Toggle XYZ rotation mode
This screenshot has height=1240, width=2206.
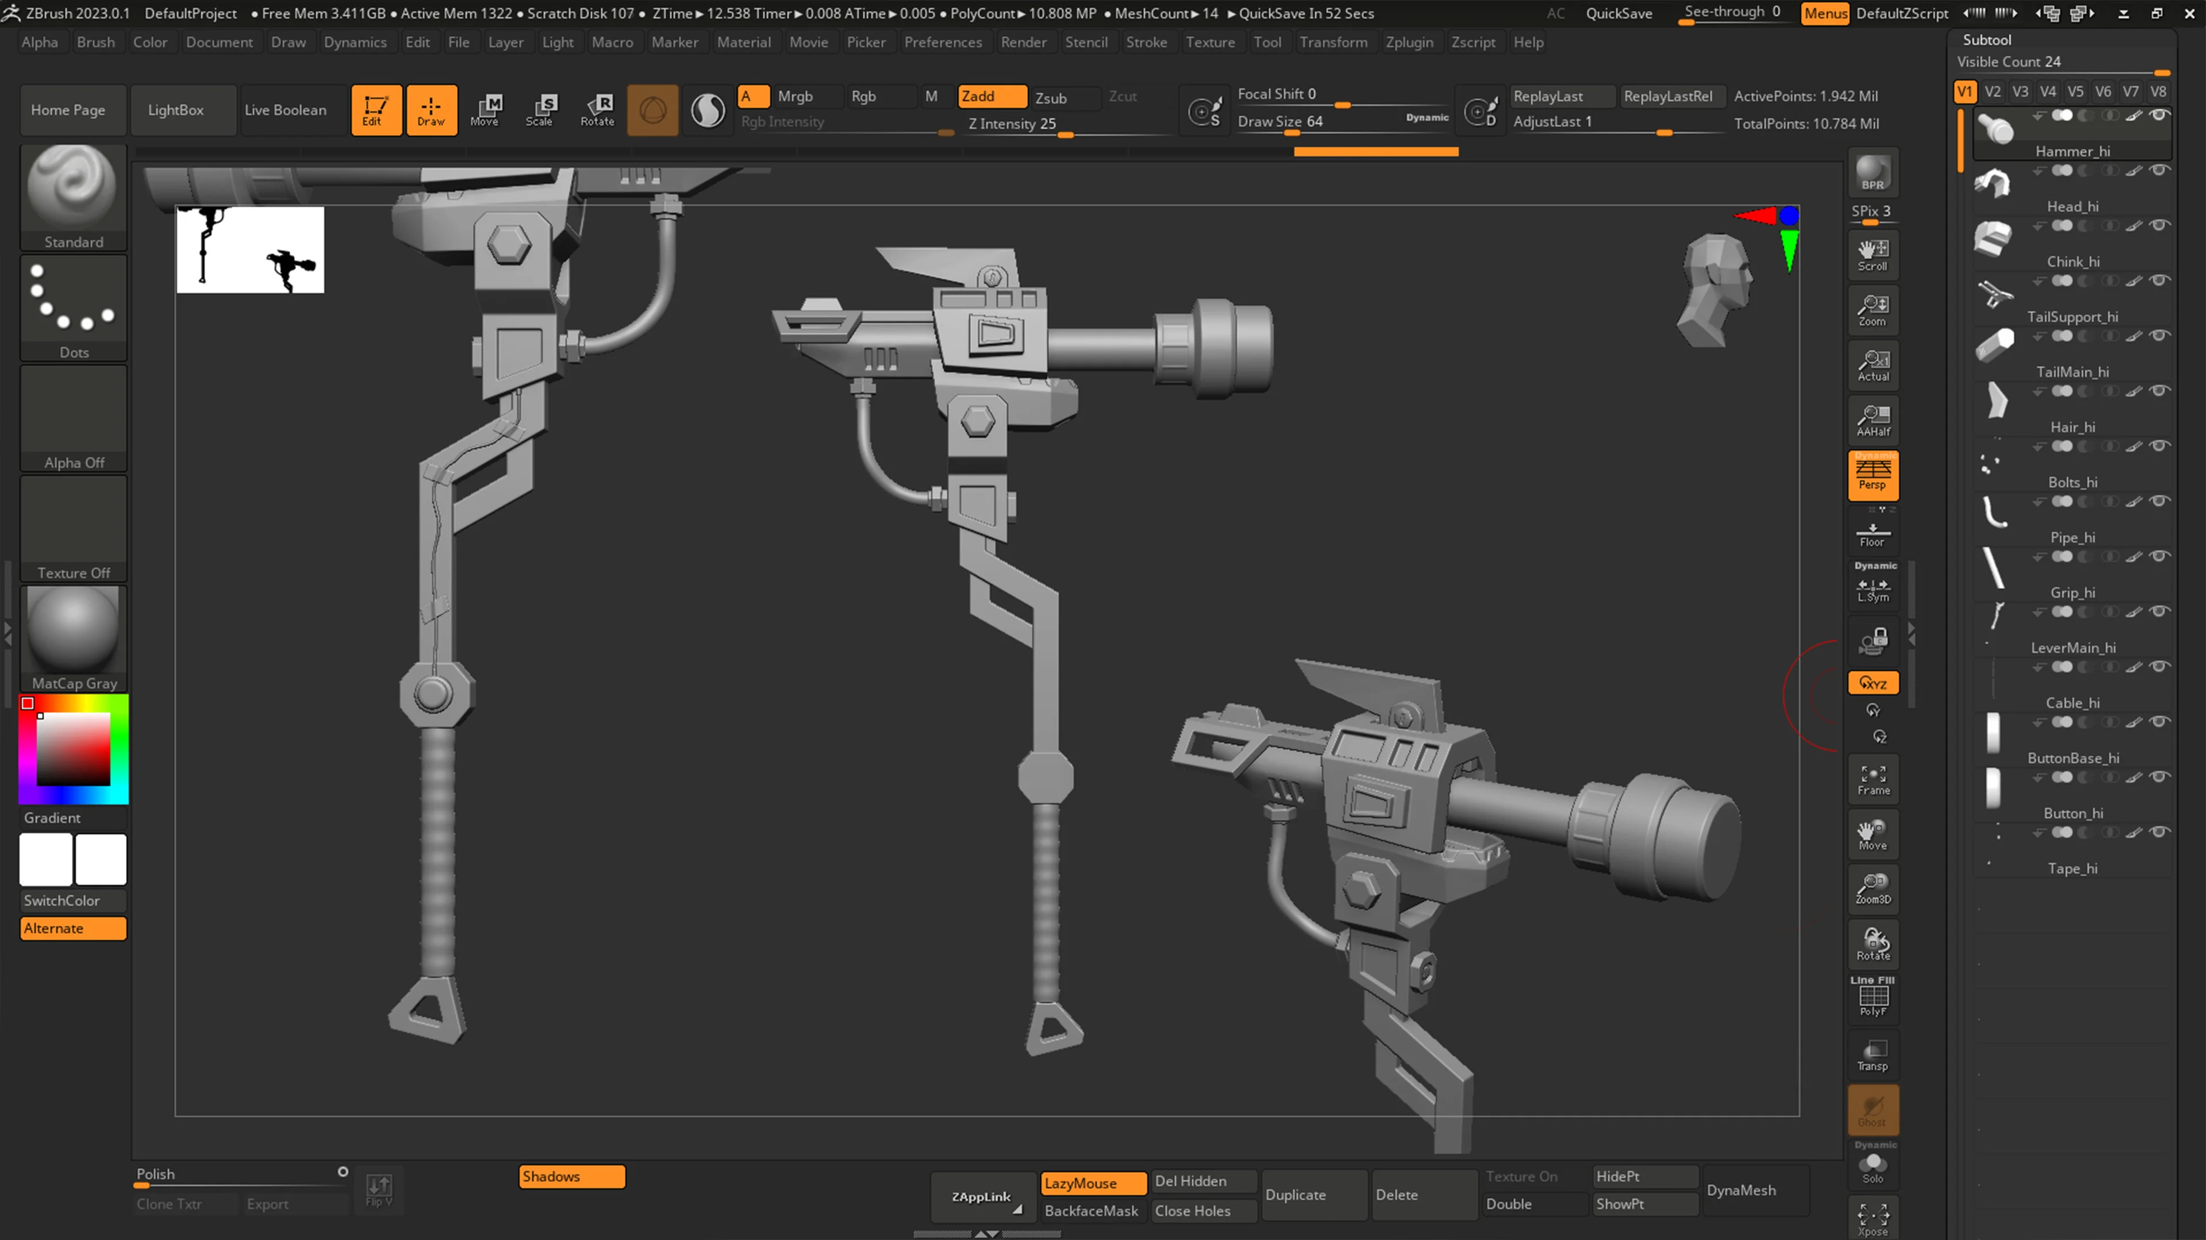coord(1873,683)
